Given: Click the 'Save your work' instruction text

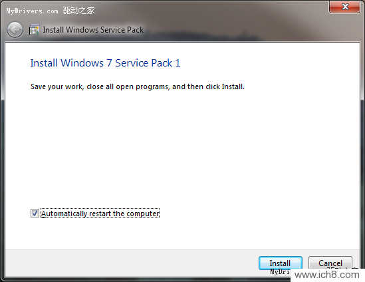Looking at the screenshot, I should (138, 86).
